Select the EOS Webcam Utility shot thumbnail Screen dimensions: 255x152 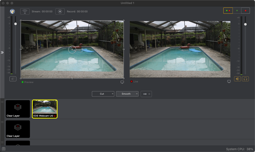pyautogui.click(x=45, y=109)
